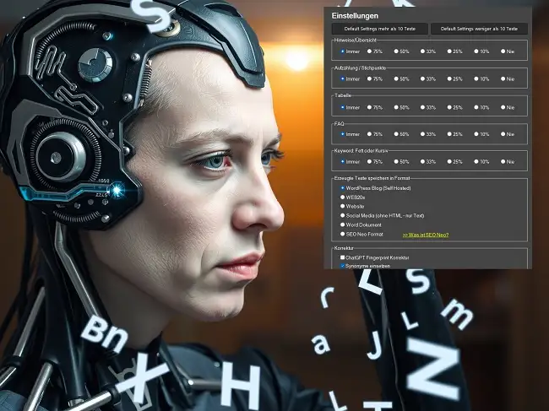
Task: Select 10% for Tabelle
Action: pyautogui.click(x=476, y=107)
